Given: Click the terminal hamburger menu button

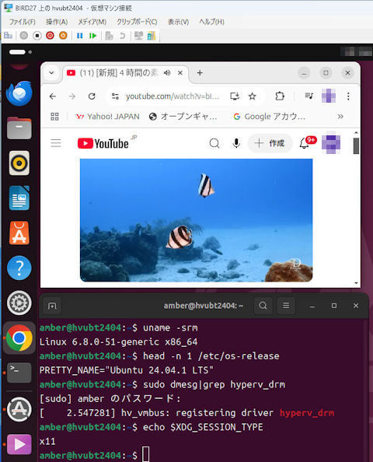Looking at the screenshot, I should (x=286, y=306).
